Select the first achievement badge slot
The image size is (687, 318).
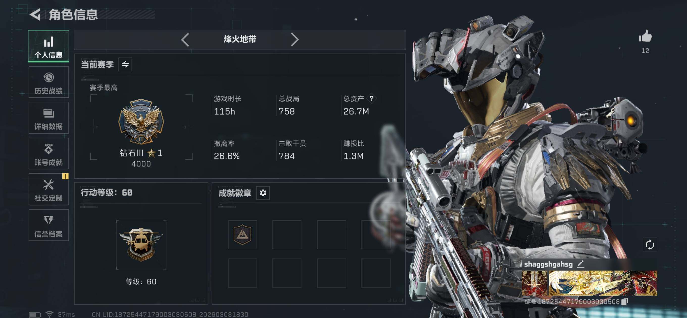coord(242,234)
